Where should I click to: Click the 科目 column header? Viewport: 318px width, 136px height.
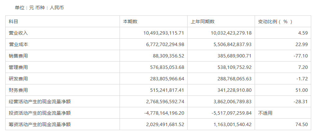click(x=13, y=22)
